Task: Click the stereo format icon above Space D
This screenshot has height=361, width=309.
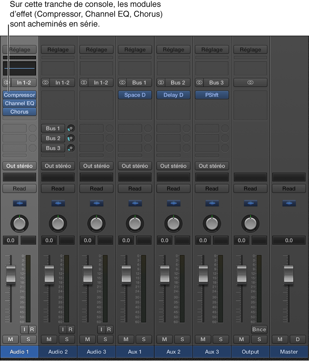Action: 122,83
